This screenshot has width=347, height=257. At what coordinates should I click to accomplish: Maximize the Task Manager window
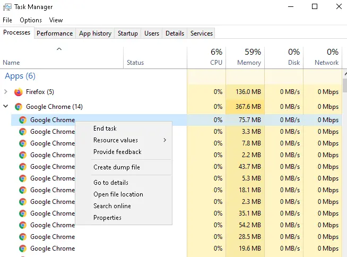coord(315,7)
